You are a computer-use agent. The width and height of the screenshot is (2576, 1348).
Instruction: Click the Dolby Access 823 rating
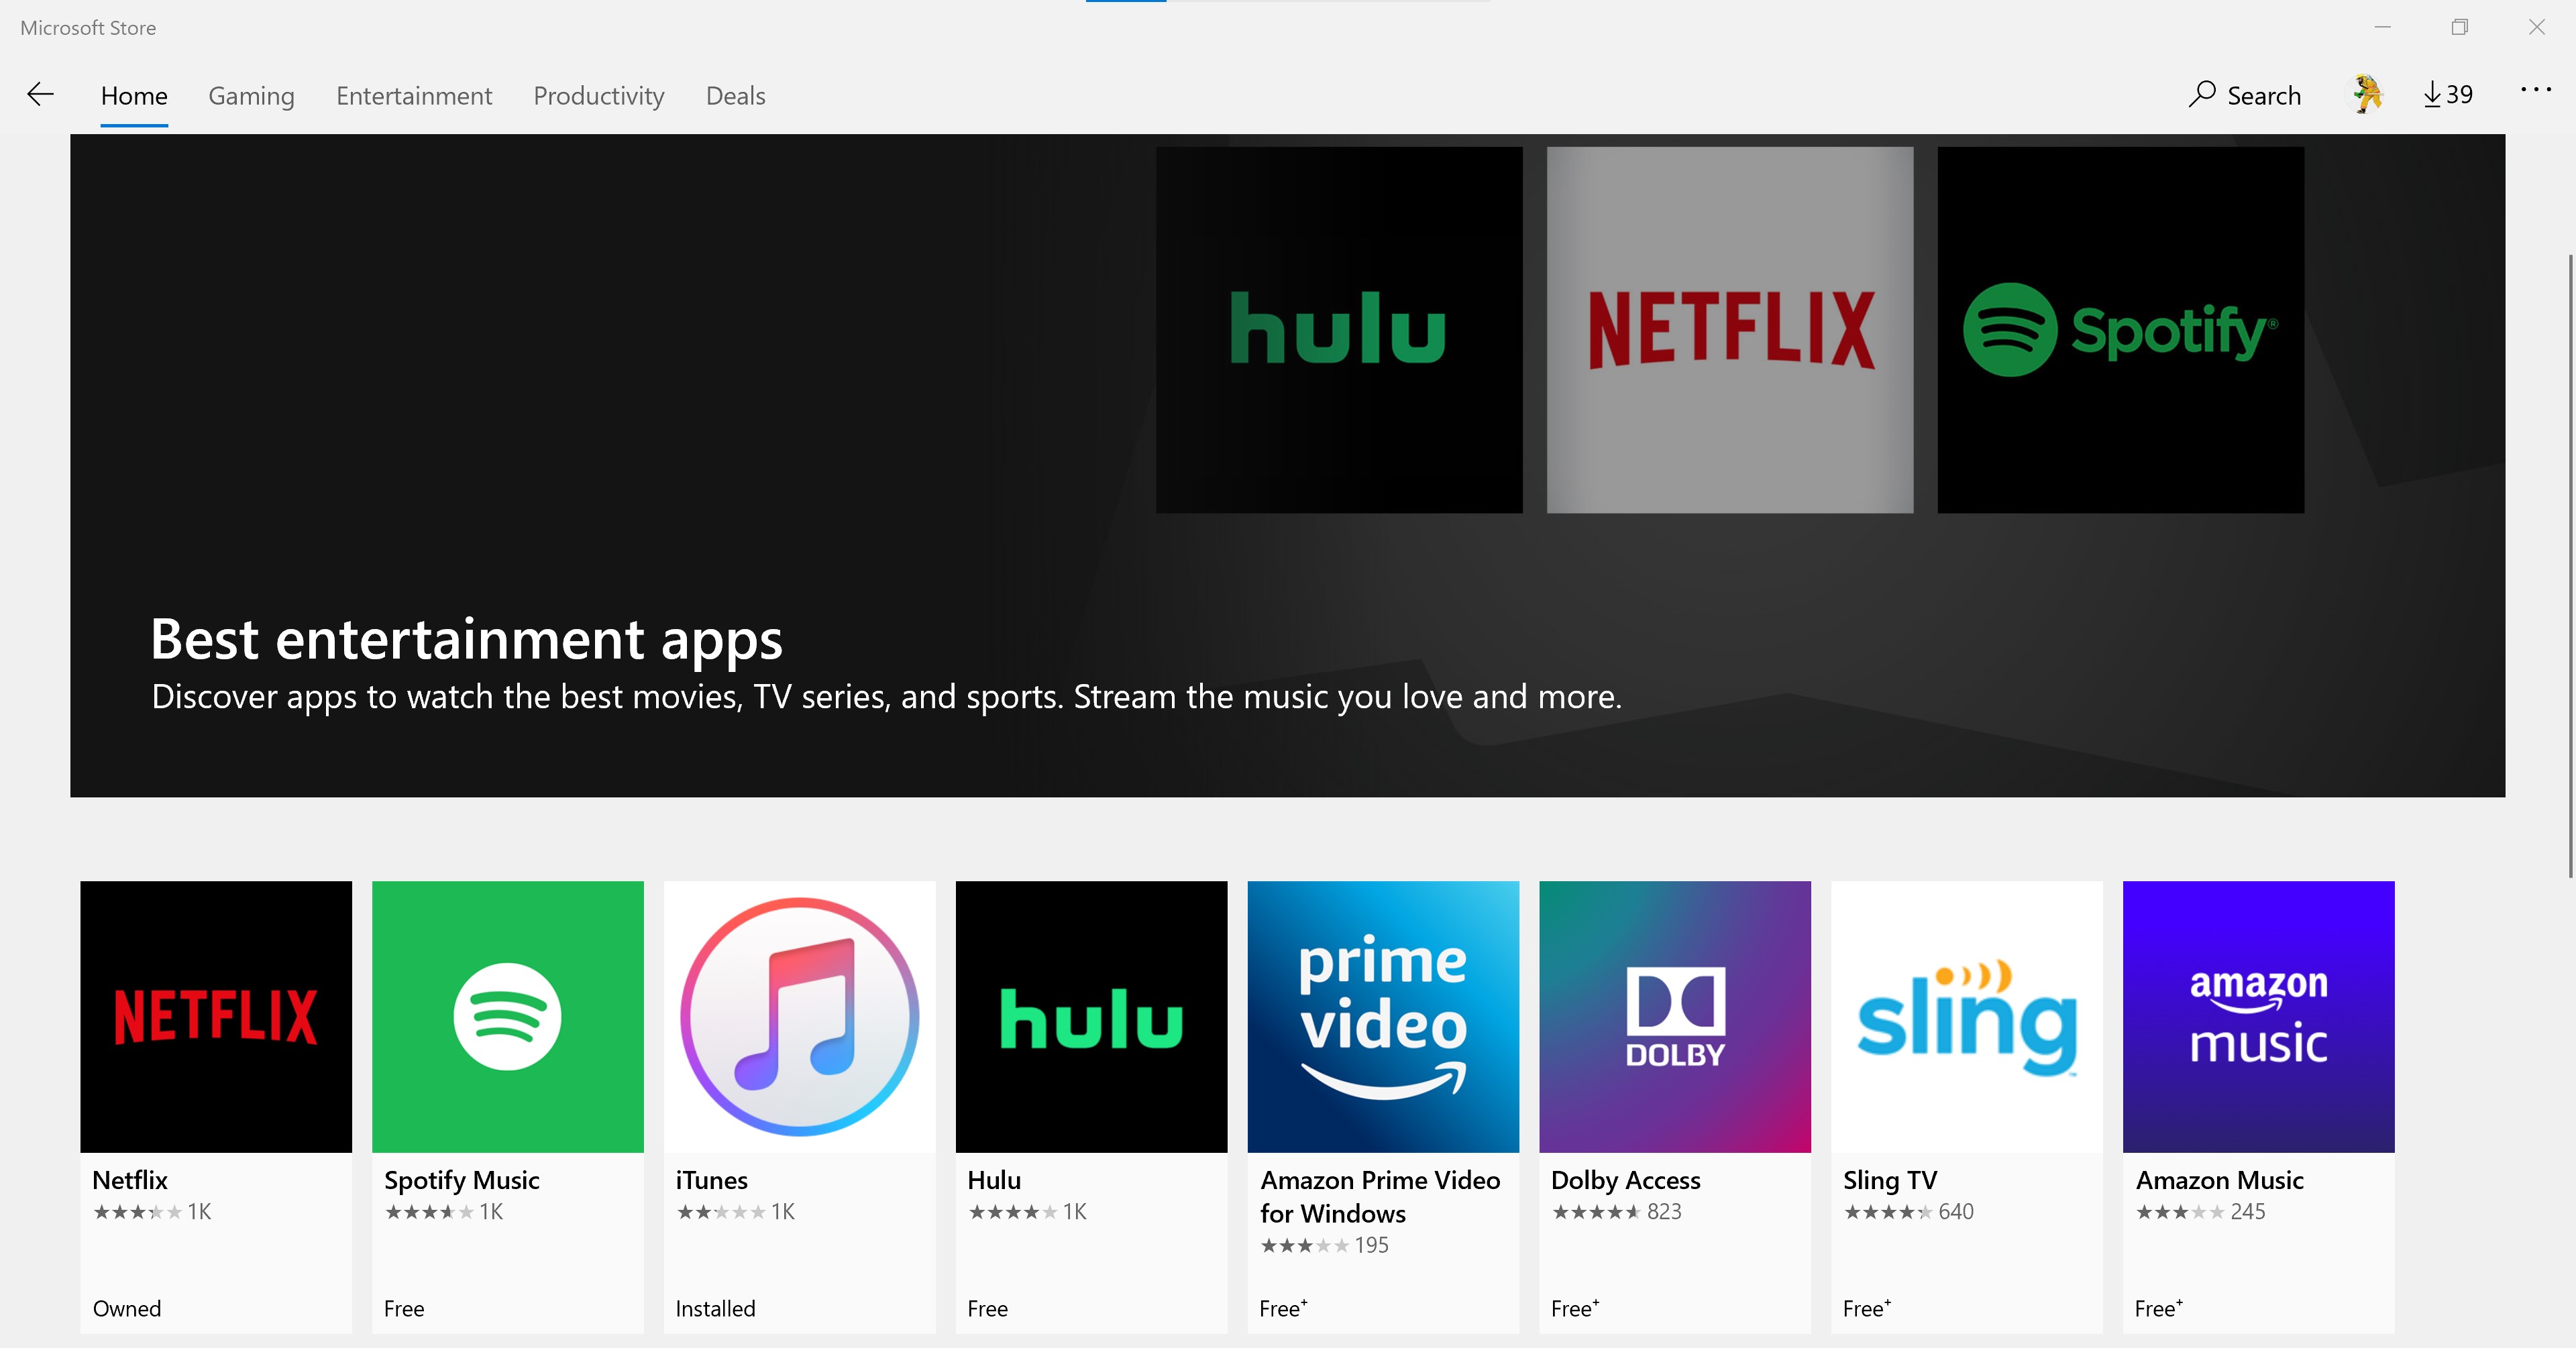tap(1617, 1212)
